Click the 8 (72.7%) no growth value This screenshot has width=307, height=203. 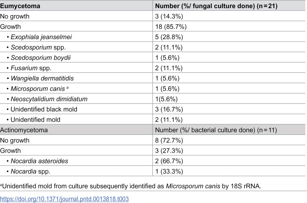point(169,141)
